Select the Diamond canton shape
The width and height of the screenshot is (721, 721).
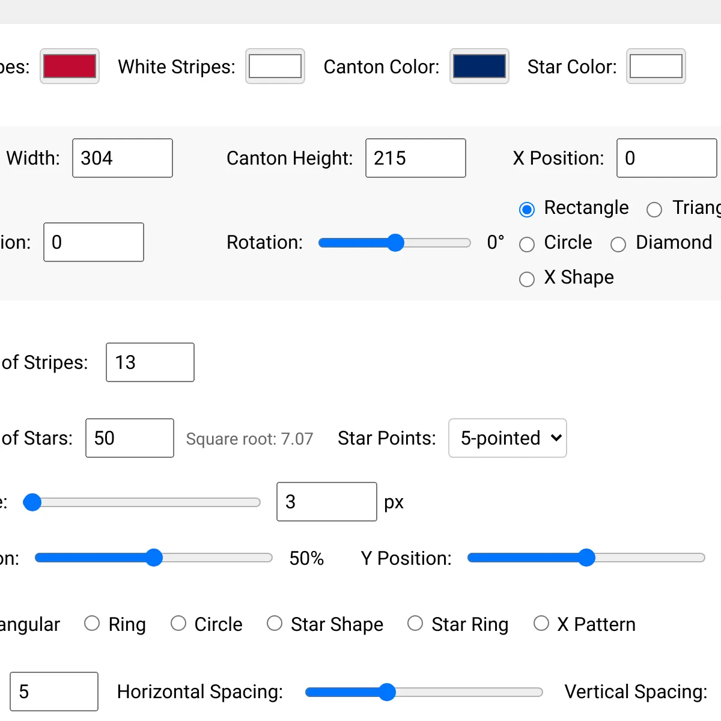(x=618, y=244)
